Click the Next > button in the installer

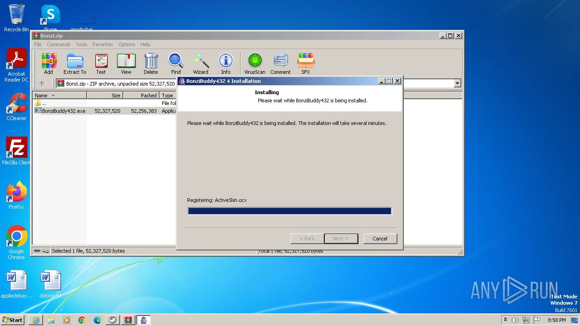[341, 239]
